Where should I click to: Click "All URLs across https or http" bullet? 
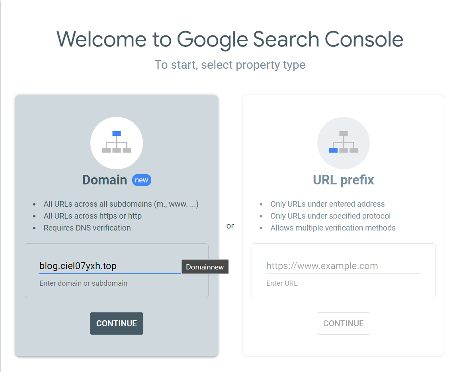pyautogui.click(x=92, y=216)
